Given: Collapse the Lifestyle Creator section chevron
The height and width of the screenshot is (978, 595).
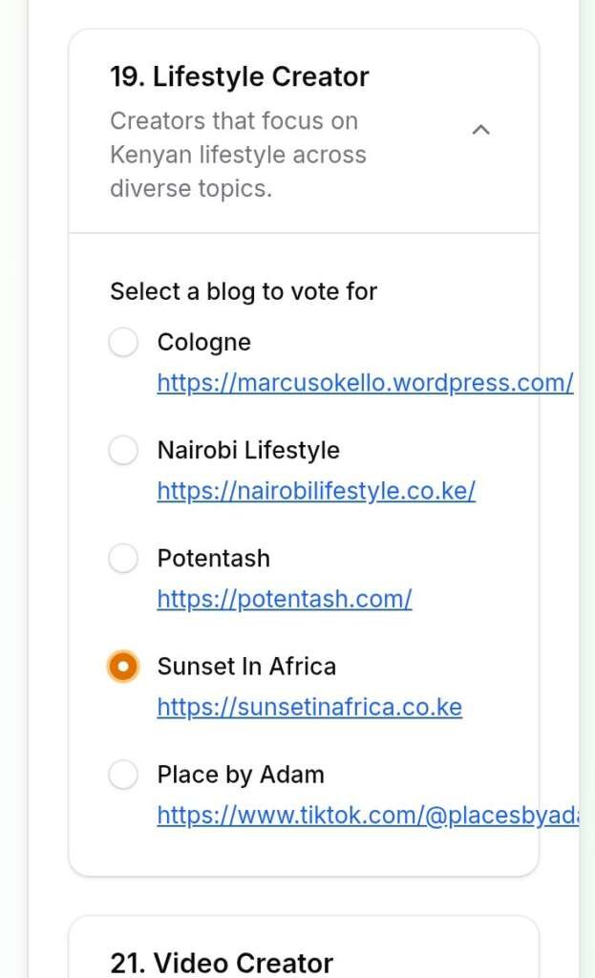Looking at the screenshot, I should [x=481, y=130].
